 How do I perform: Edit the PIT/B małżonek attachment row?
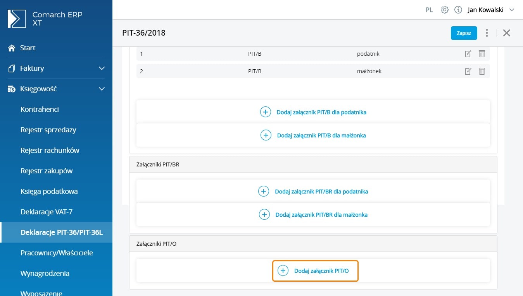[468, 71]
